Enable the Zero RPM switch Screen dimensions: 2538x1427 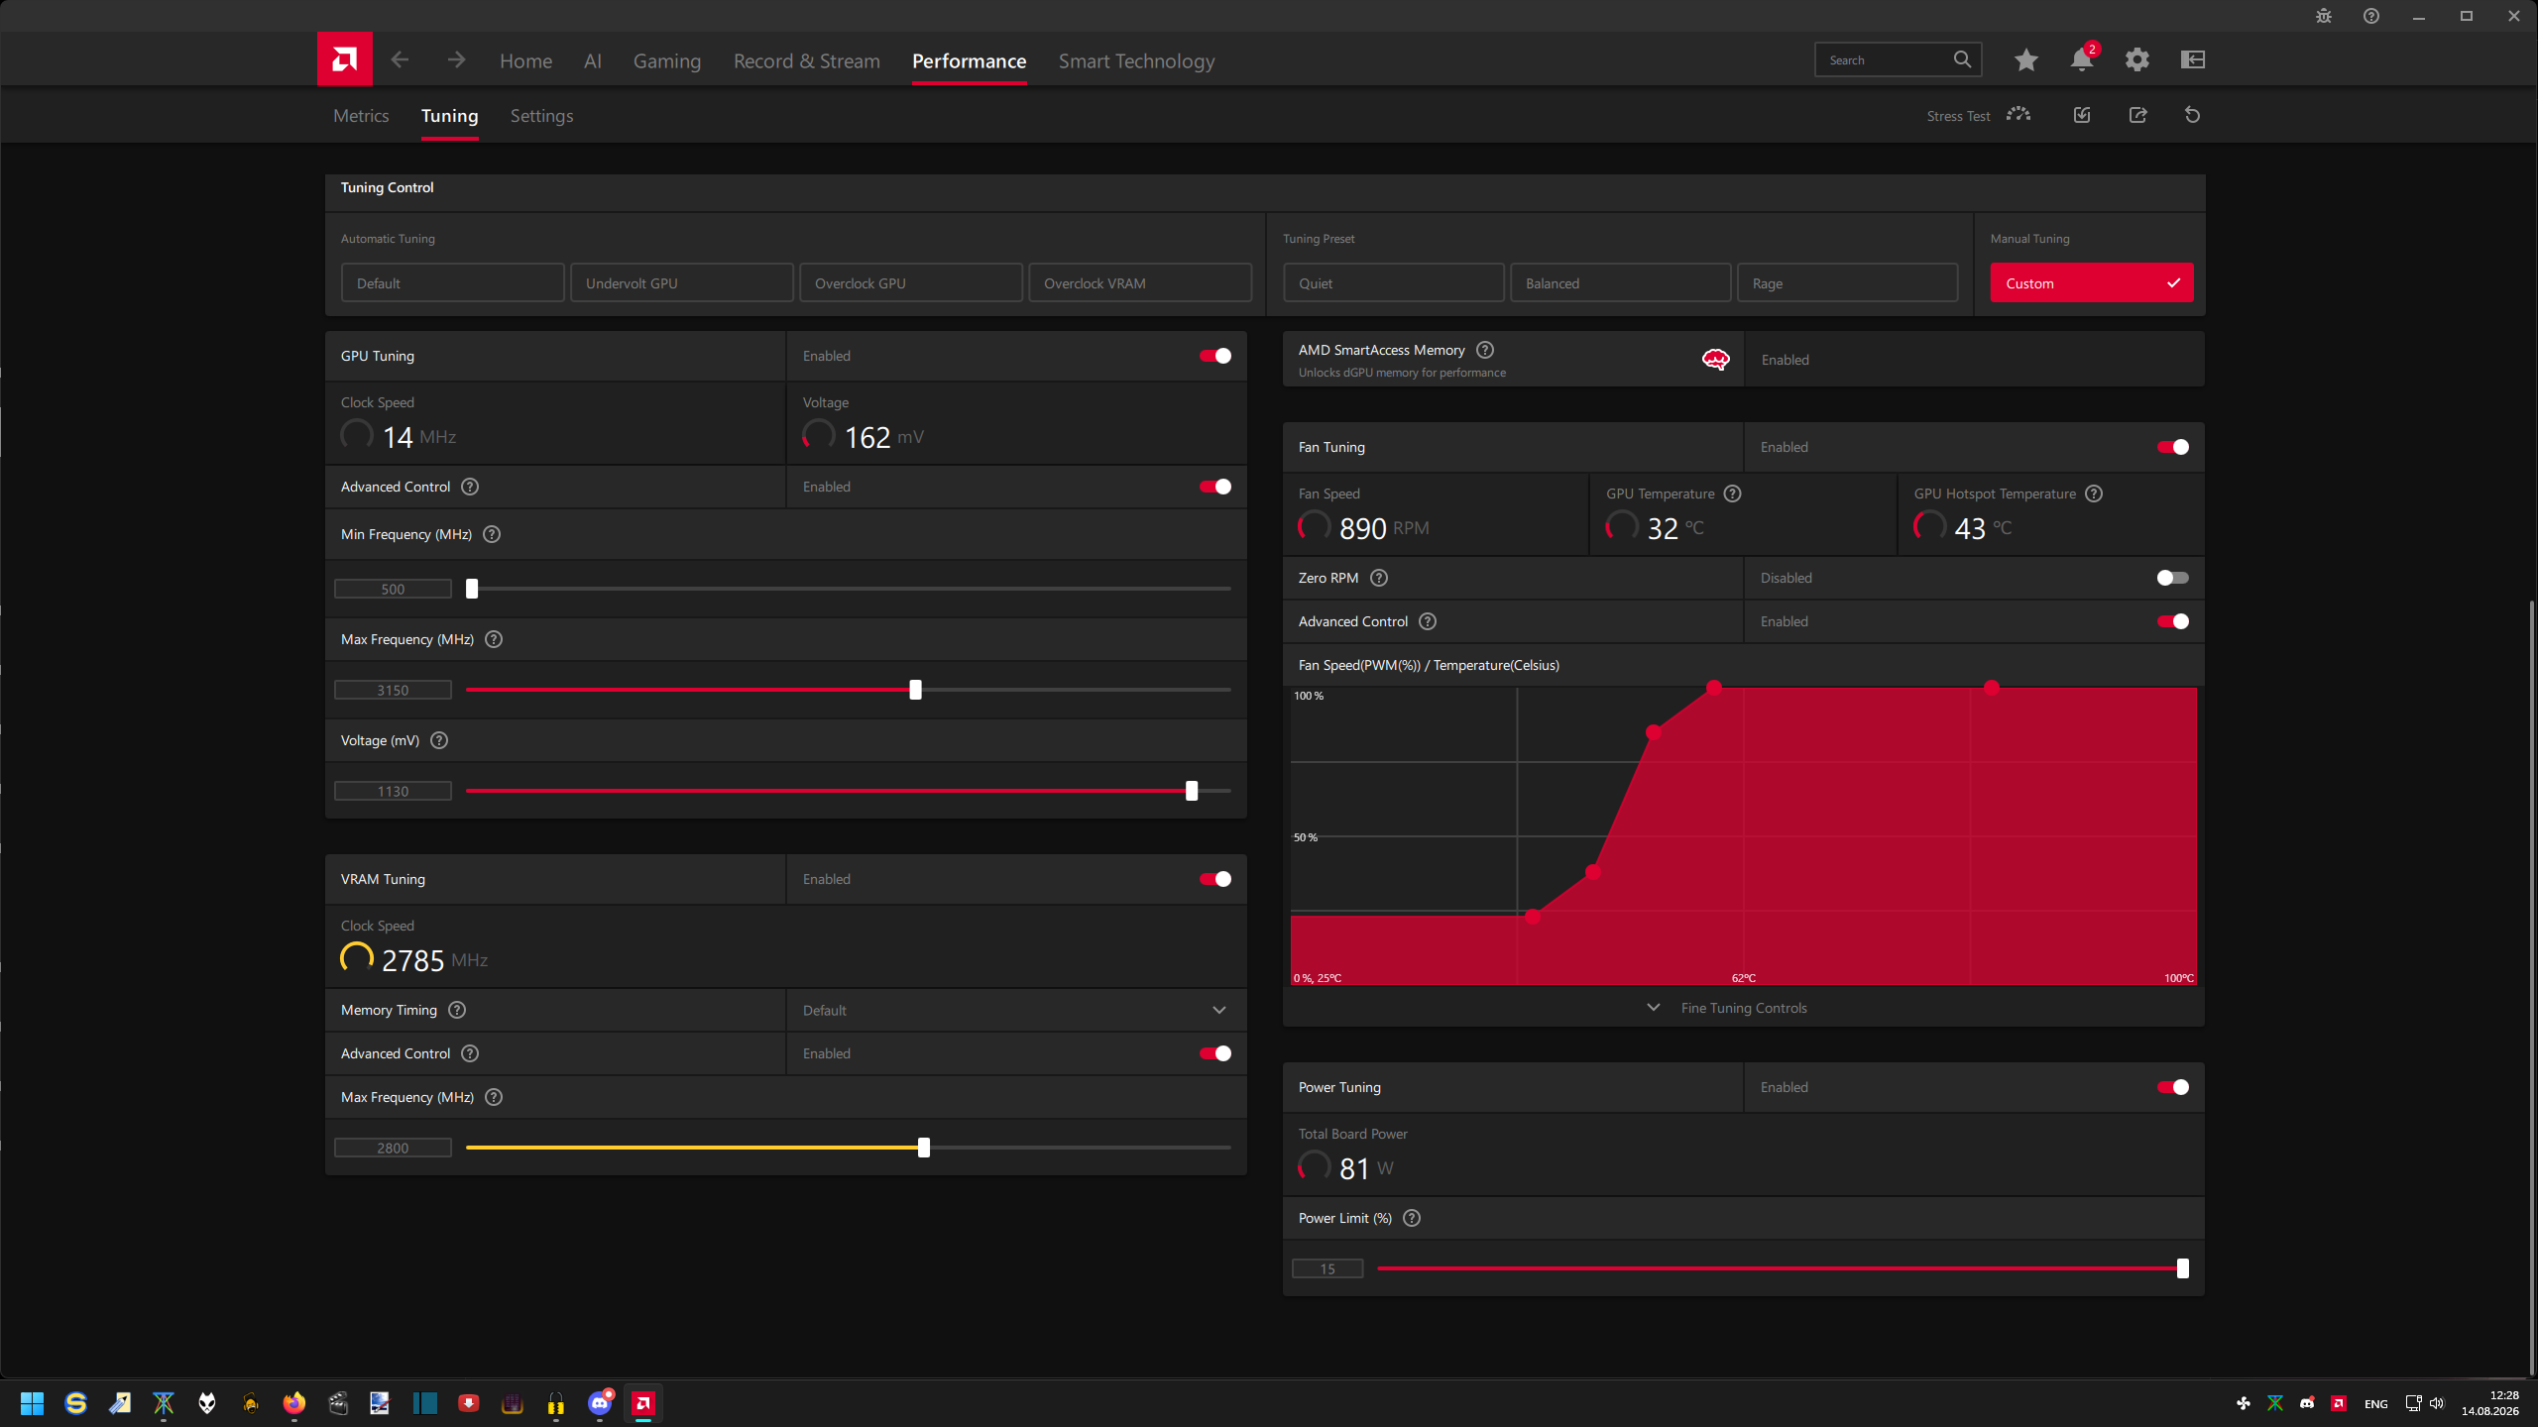[2173, 578]
